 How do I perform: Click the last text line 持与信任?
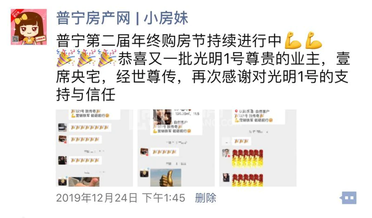[86, 94]
